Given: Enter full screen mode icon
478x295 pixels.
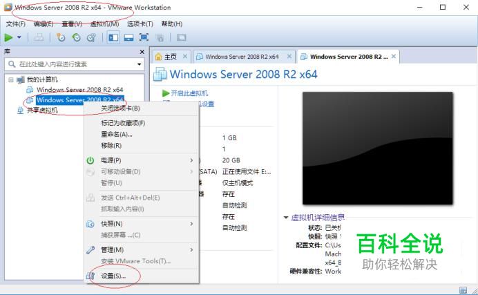Looking at the screenshot, I should (x=144, y=37).
